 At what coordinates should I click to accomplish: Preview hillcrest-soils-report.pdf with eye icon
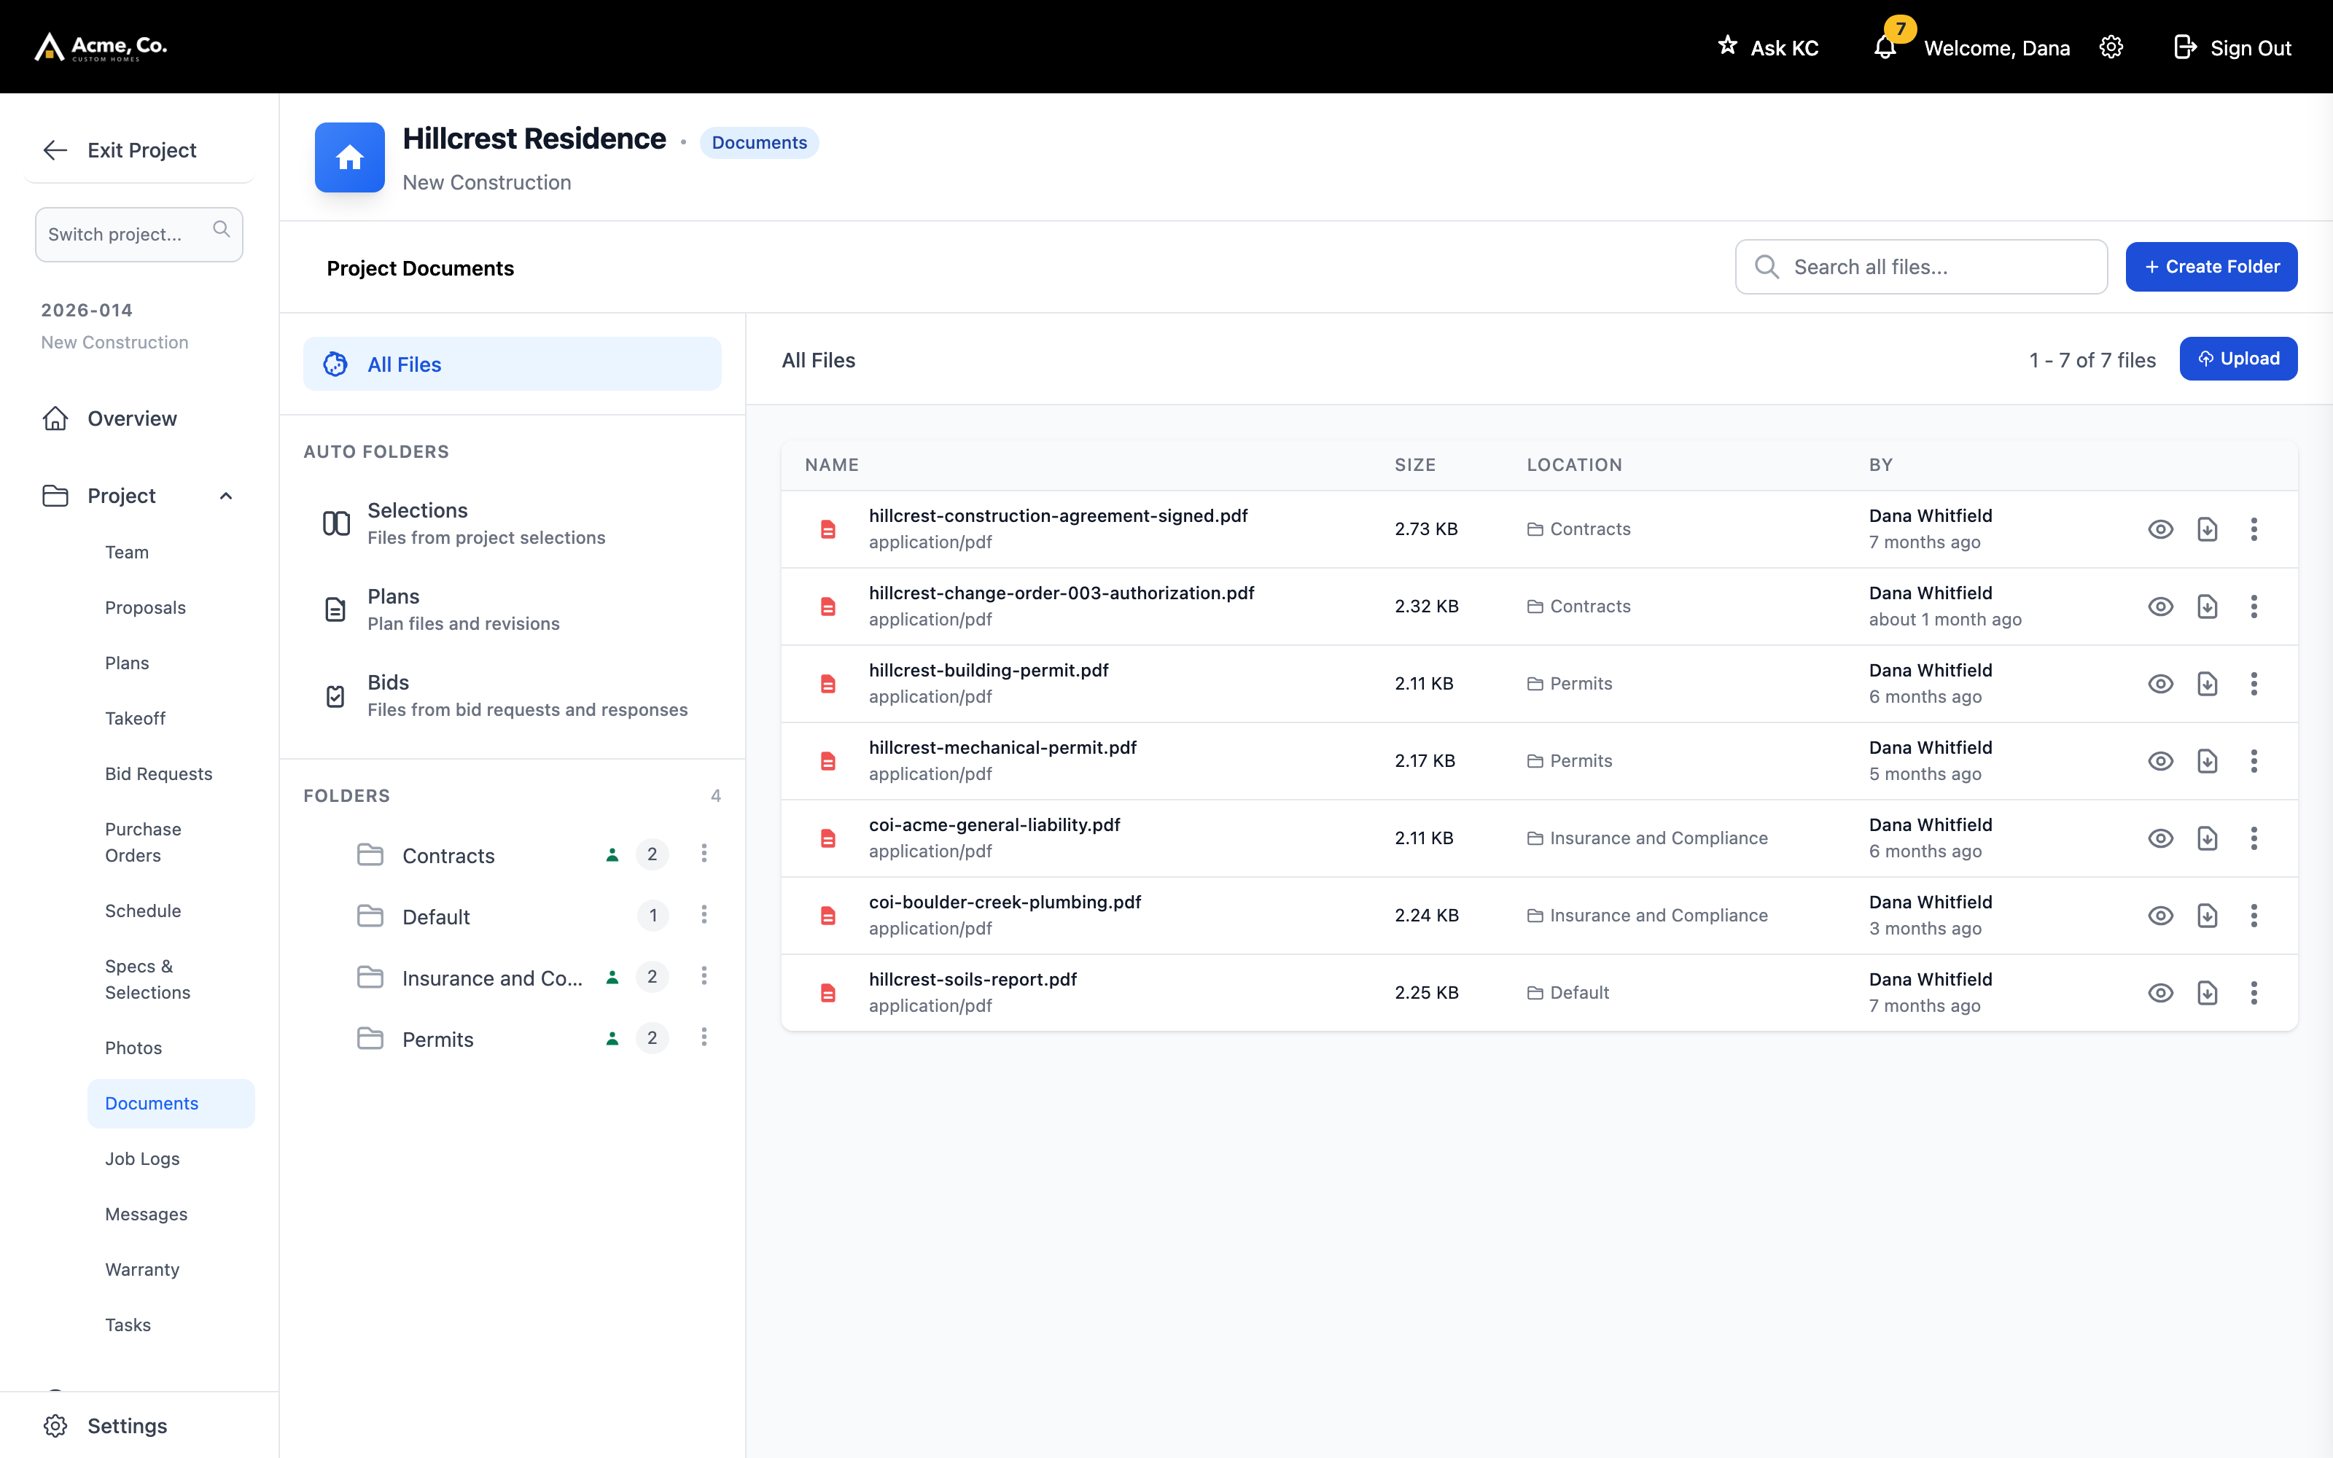[x=2160, y=992]
